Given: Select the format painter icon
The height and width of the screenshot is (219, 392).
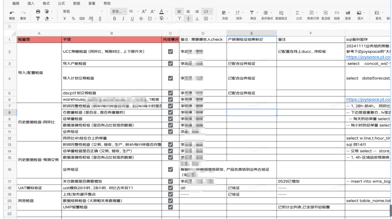Looking at the screenshot, I should pyautogui.click(x=38, y=18).
